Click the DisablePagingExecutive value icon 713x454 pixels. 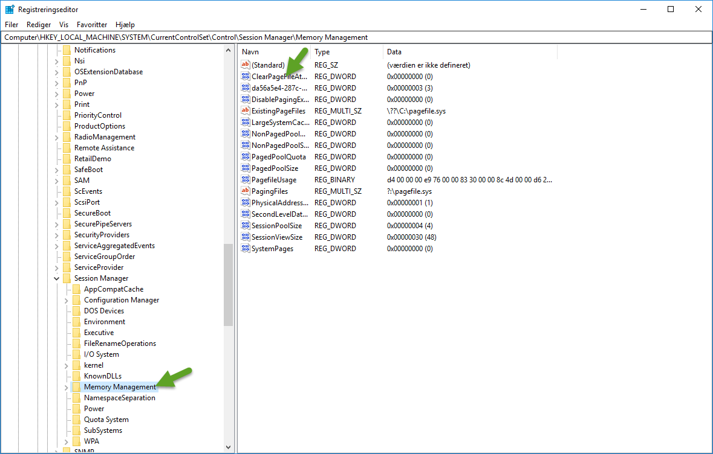point(246,100)
